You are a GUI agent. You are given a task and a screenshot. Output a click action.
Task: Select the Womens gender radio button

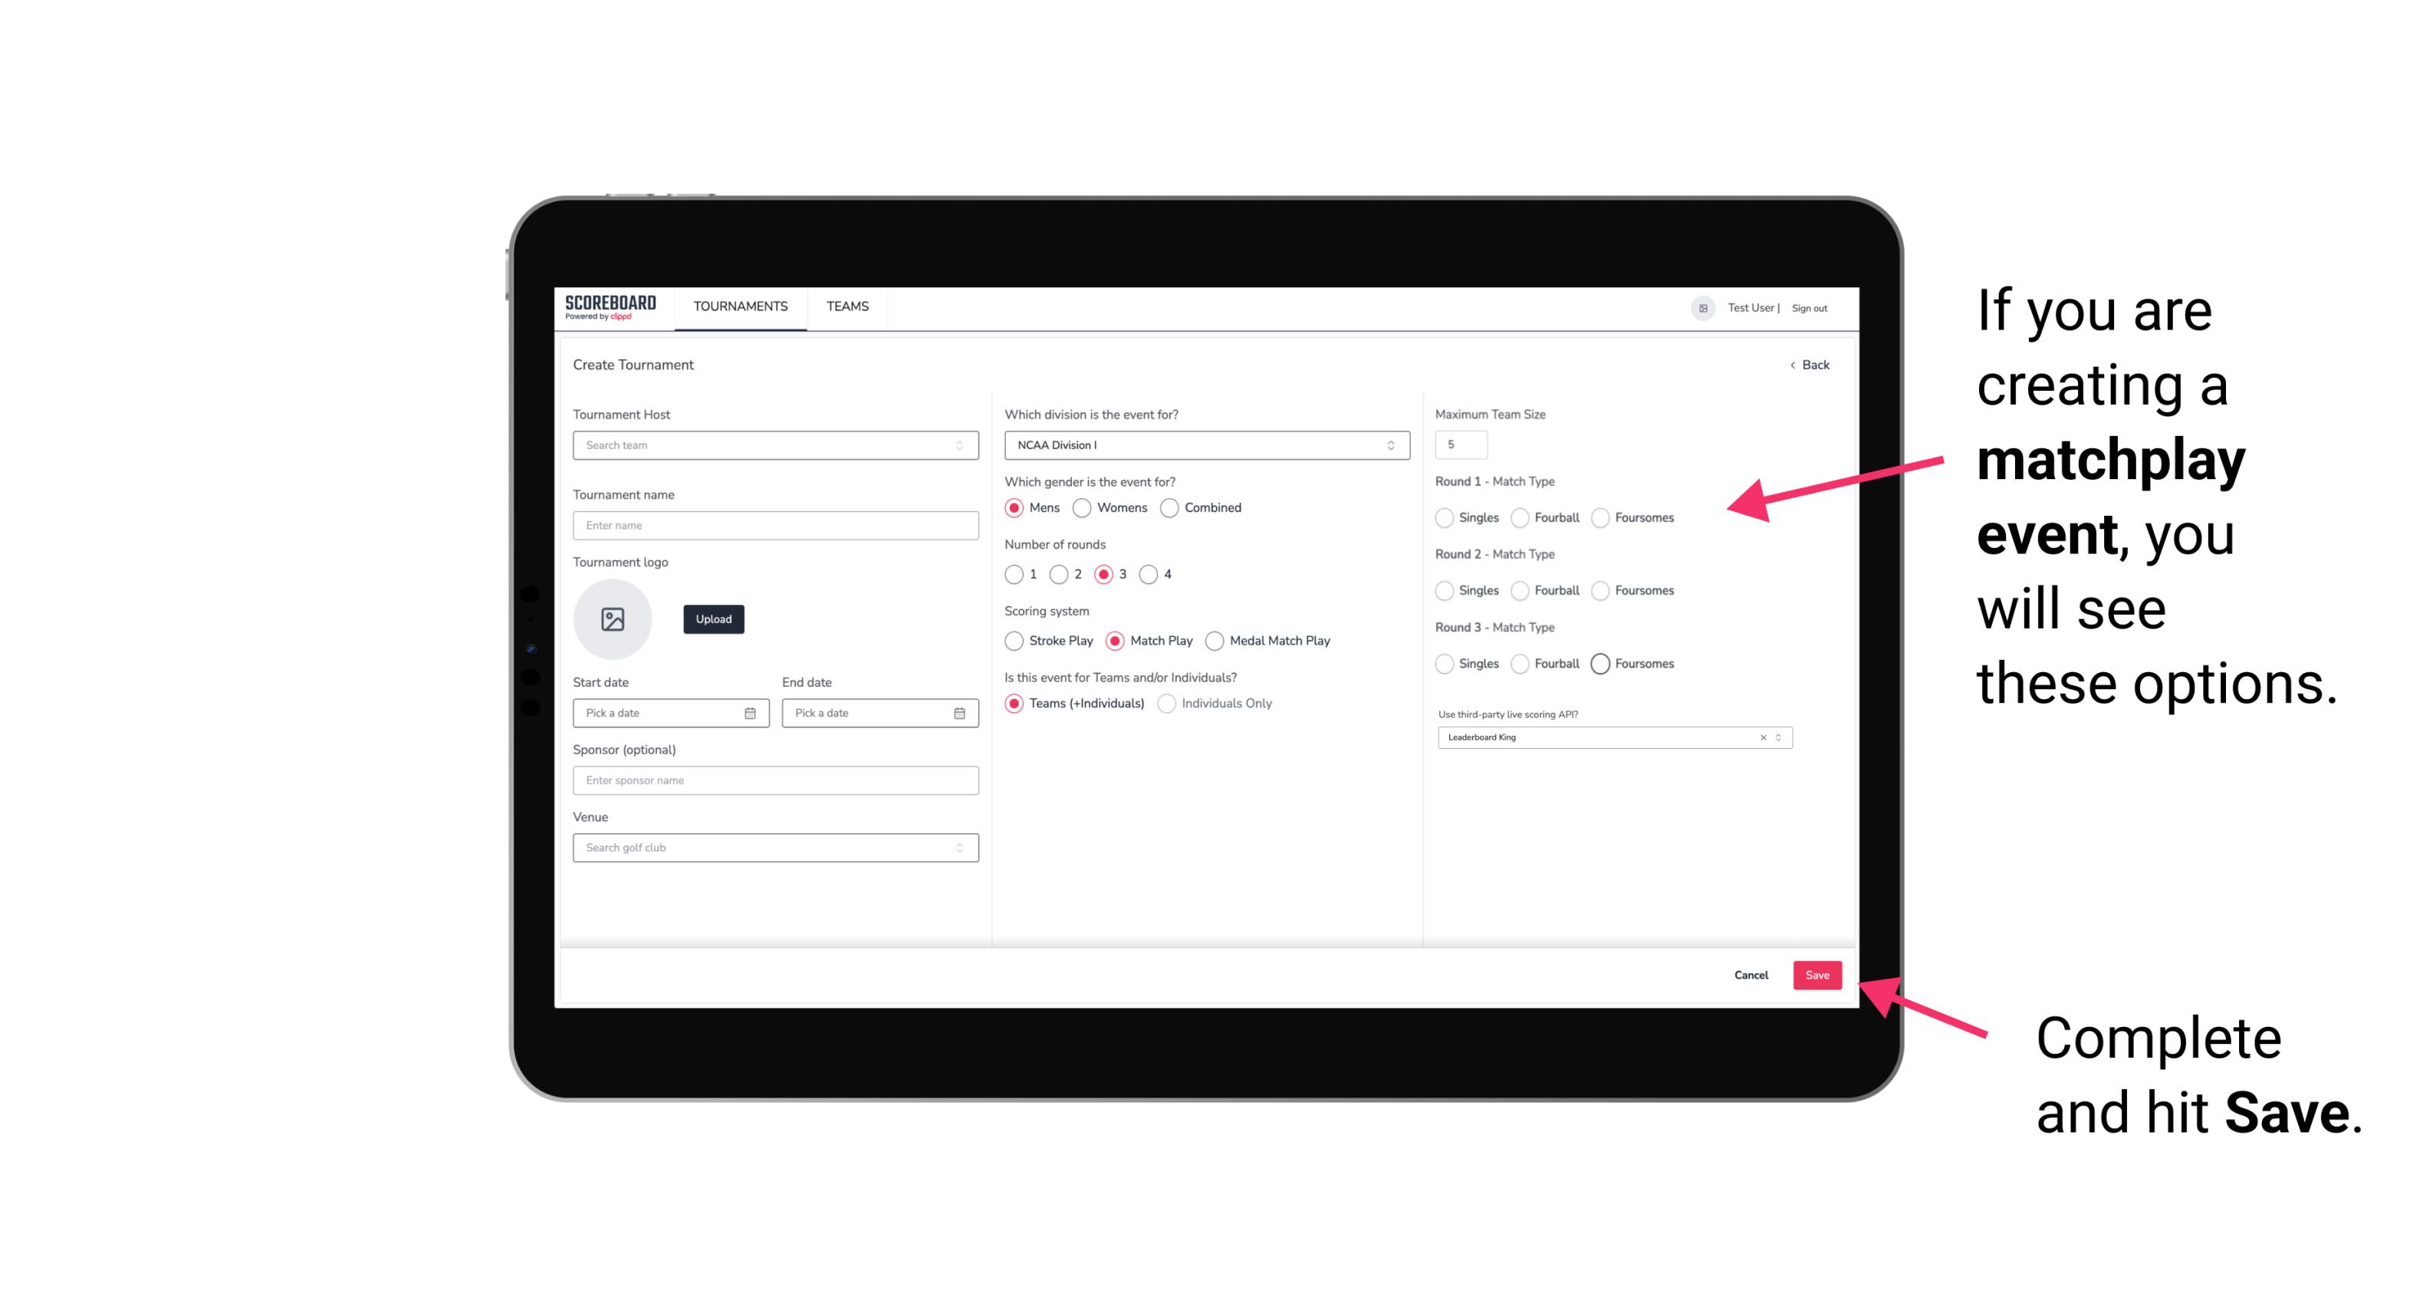tap(1085, 507)
